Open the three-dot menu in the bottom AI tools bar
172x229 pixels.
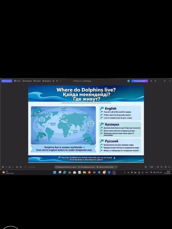pyautogui.click(x=116, y=167)
